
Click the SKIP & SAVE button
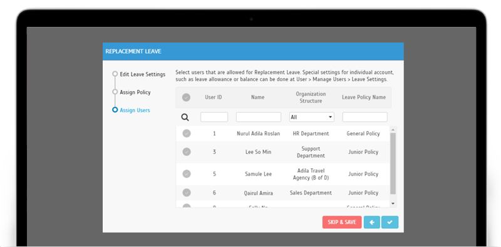[x=342, y=223]
